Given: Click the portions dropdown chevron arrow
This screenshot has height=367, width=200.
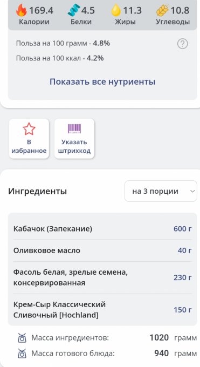Looking at the screenshot, I should click(192, 191).
